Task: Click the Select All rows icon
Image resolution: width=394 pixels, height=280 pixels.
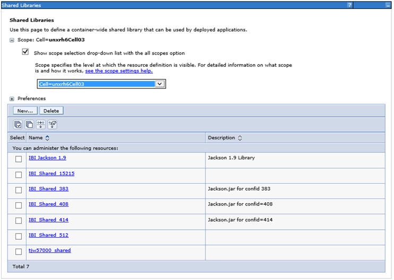Action: pos(18,124)
